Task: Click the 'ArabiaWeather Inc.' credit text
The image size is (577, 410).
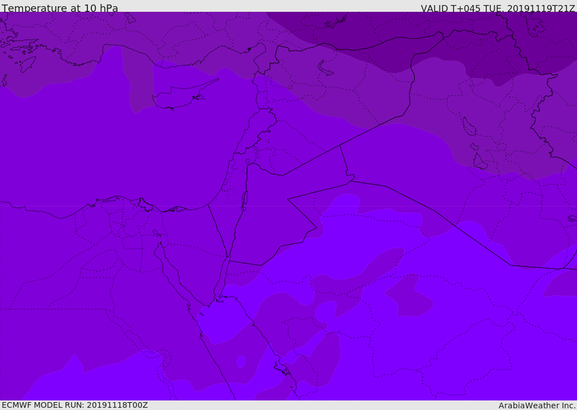Action: tap(537, 406)
